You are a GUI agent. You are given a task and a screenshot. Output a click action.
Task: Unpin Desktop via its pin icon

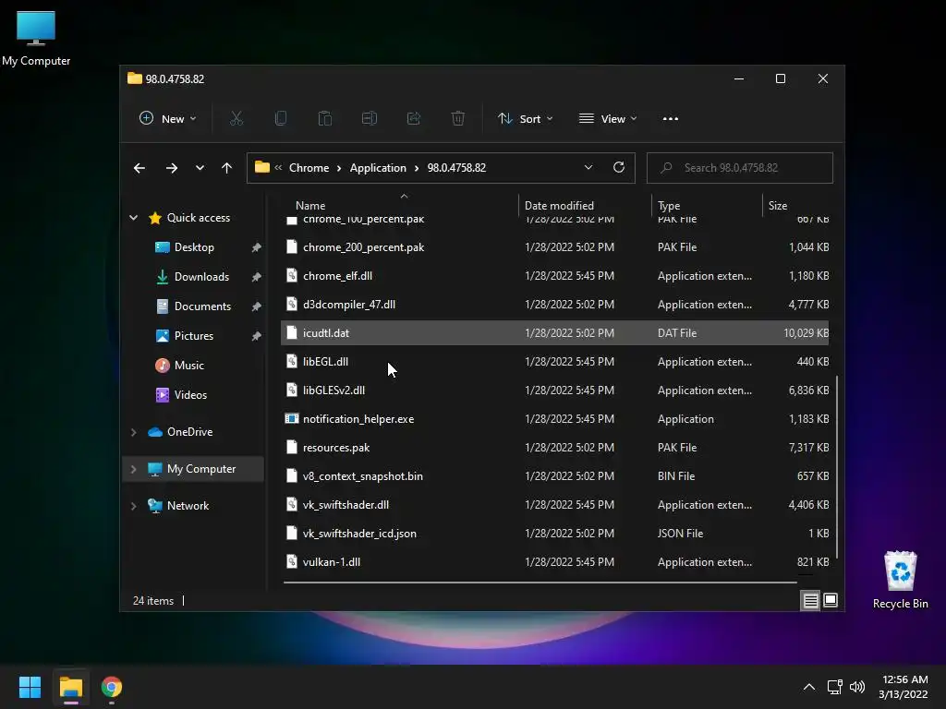point(257,247)
